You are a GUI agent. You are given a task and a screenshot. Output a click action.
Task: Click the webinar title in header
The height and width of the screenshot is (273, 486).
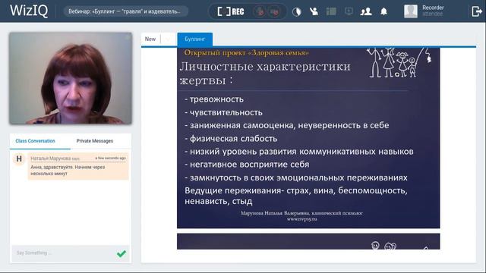pos(125,11)
